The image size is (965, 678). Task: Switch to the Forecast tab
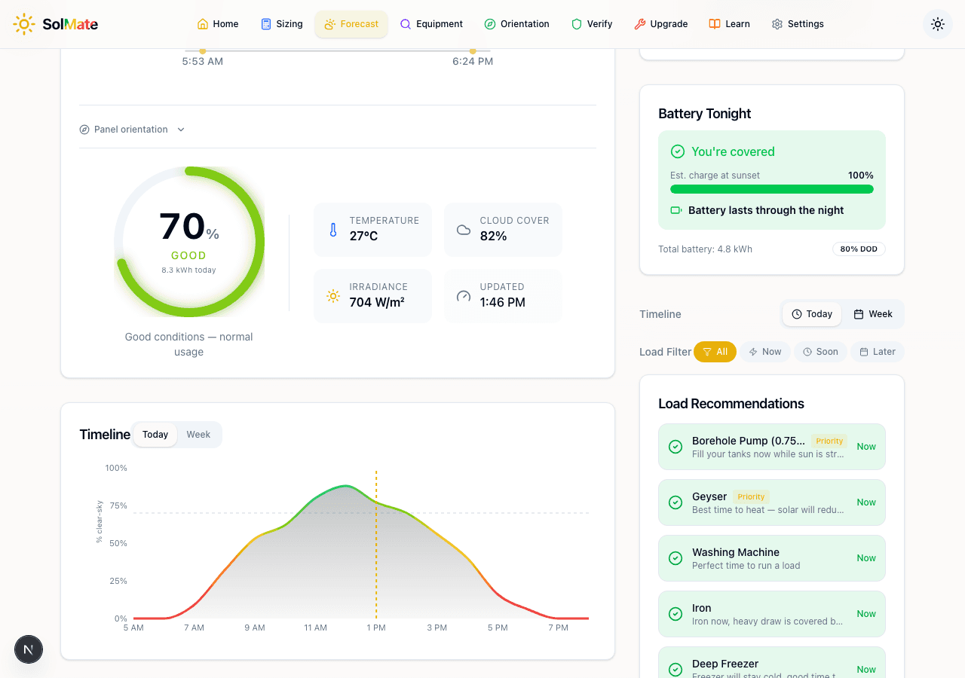click(351, 23)
